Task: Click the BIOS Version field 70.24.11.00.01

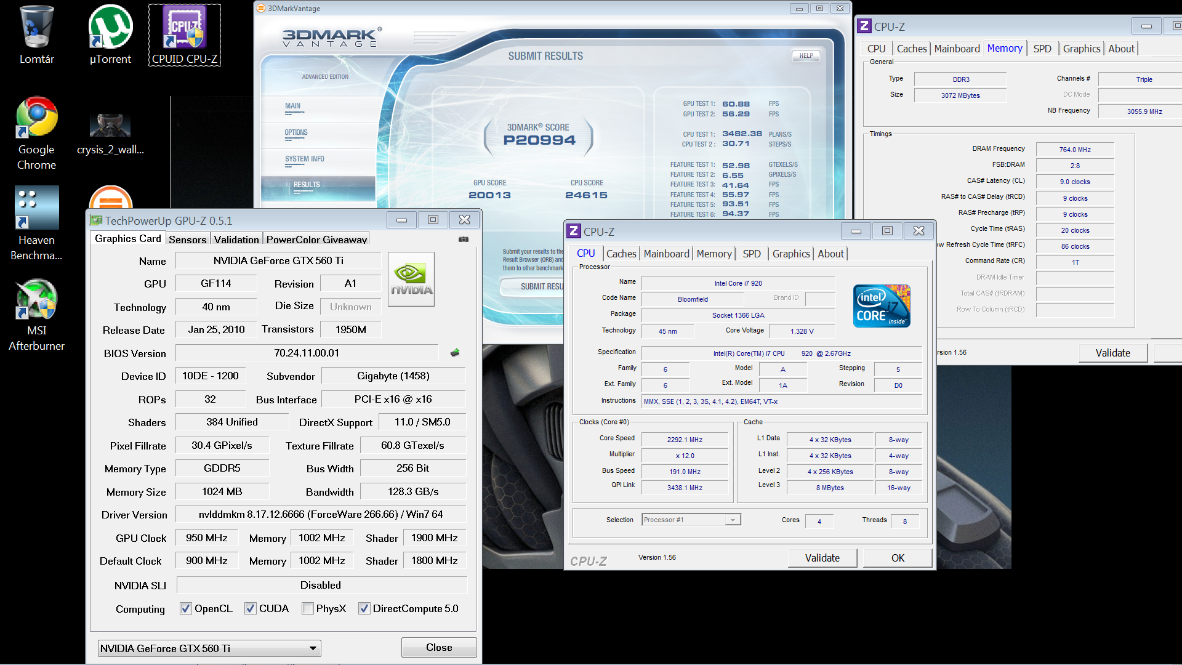Action: [x=307, y=353]
